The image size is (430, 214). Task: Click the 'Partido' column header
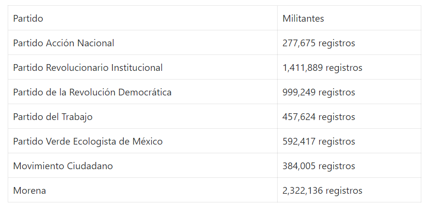tap(28, 18)
